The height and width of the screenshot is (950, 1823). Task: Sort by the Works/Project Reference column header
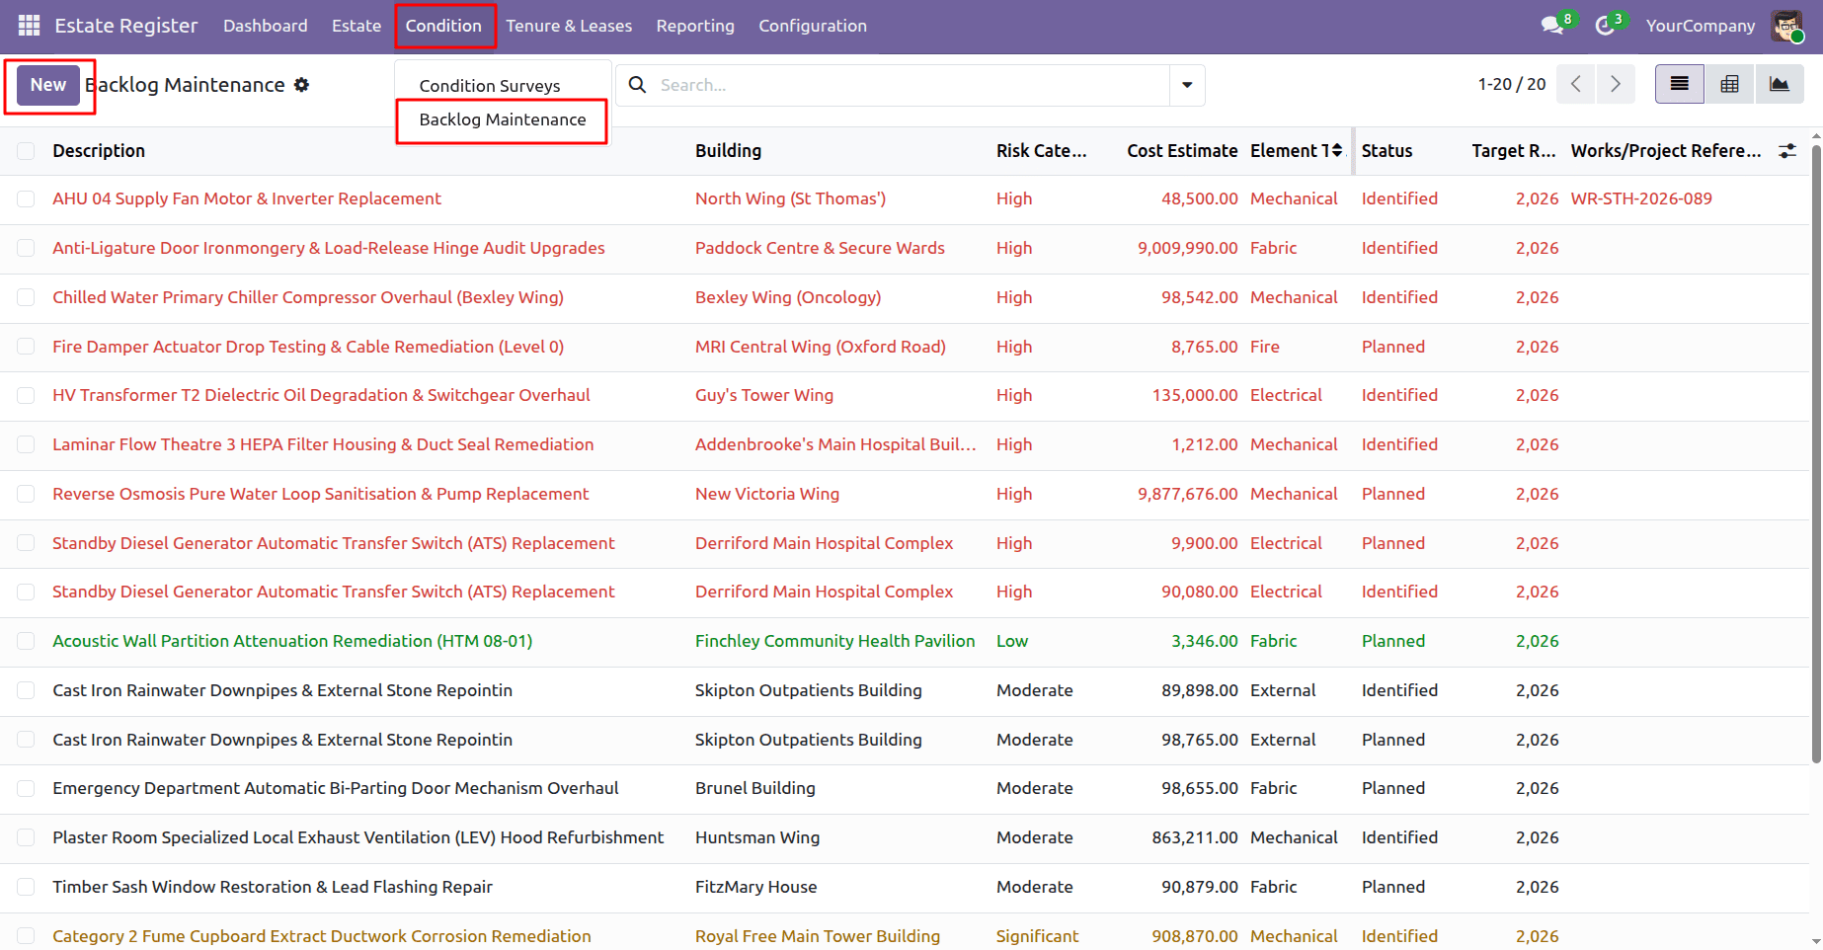[x=1666, y=151]
